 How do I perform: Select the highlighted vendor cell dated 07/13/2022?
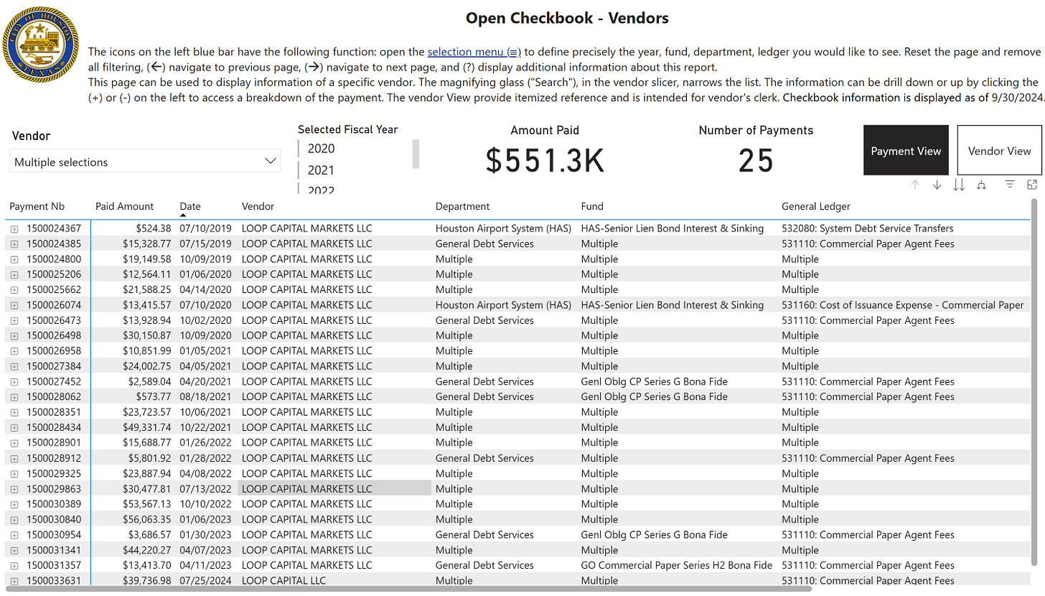tap(334, 489)
